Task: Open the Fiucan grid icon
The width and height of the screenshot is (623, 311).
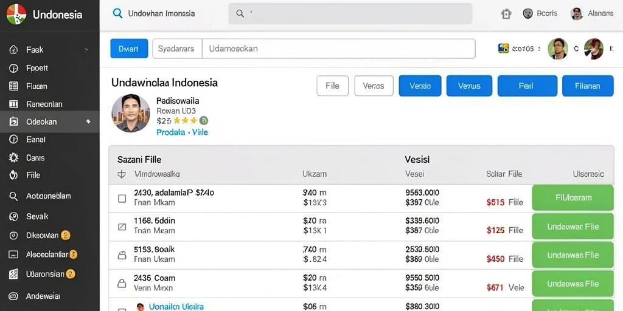Action: [x=13, y=86]
